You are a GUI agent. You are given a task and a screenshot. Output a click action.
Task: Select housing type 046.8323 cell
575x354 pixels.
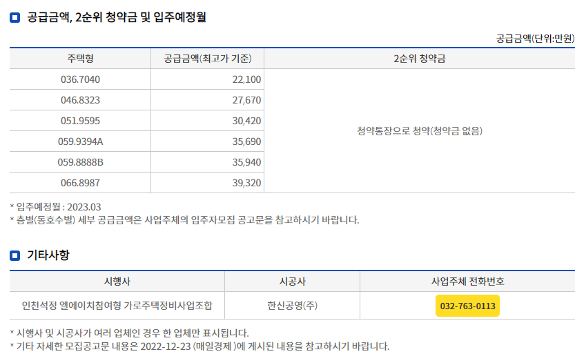[80, 100]
